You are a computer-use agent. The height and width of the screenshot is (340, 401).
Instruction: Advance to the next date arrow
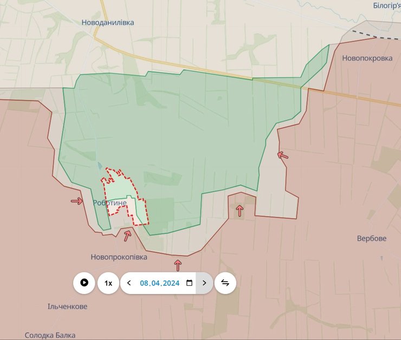coord(204,283)
